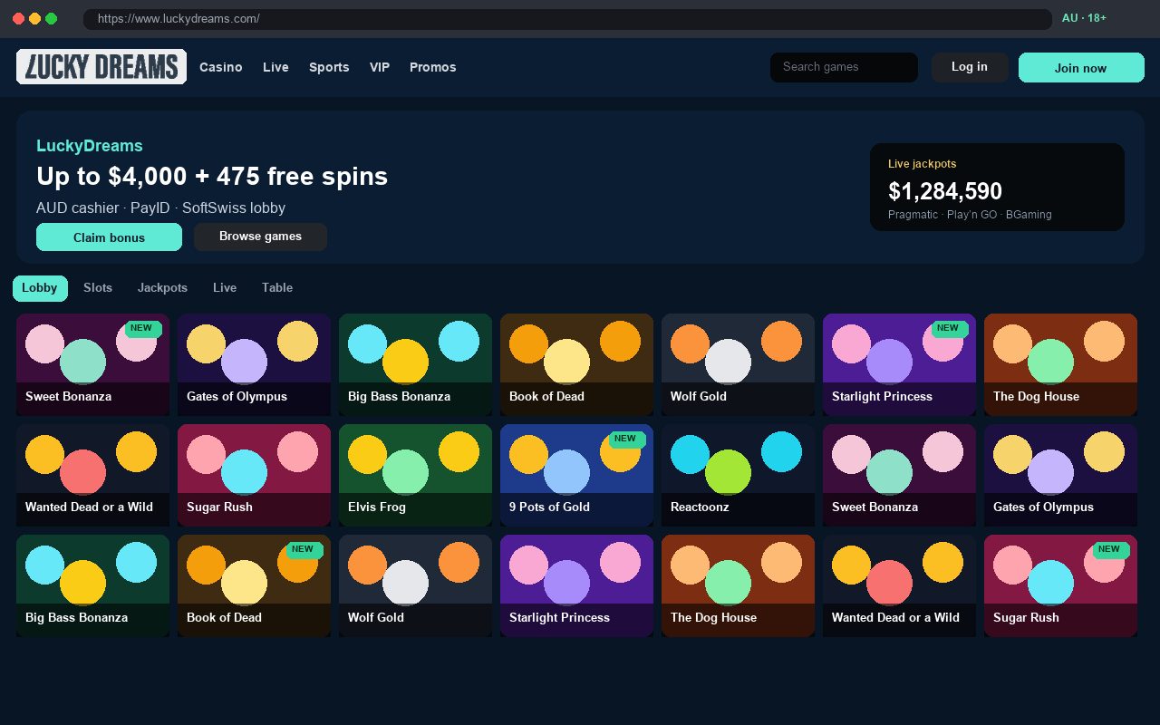Open the Starlight Princess card marked NEW
Viewport: 1160px width, 725px height.
[x=899, y=364]
